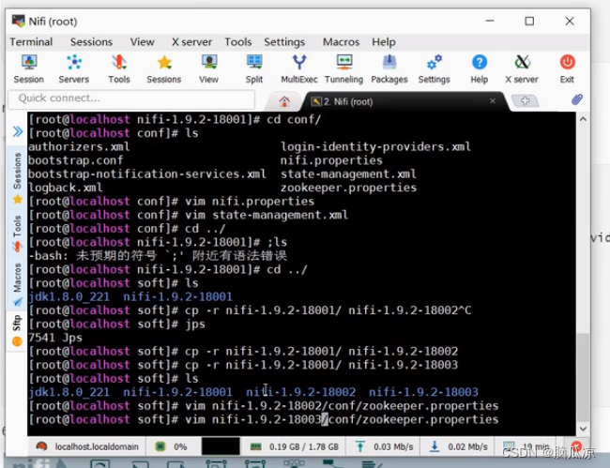Viewport: 610px width, 468px height.
Task: Go to the Home tab icon
Action: [284, 101]
